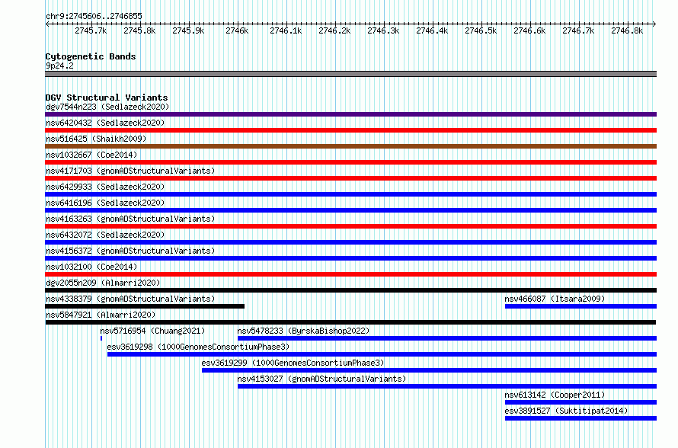Open the nsv466087 (Itsara2009) label
Viewport: 678px width, 448px height.
coord(555,299)
